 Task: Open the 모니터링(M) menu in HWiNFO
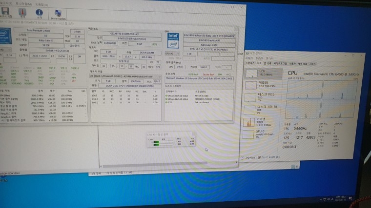pyautogui.click(x=23, y=4)
